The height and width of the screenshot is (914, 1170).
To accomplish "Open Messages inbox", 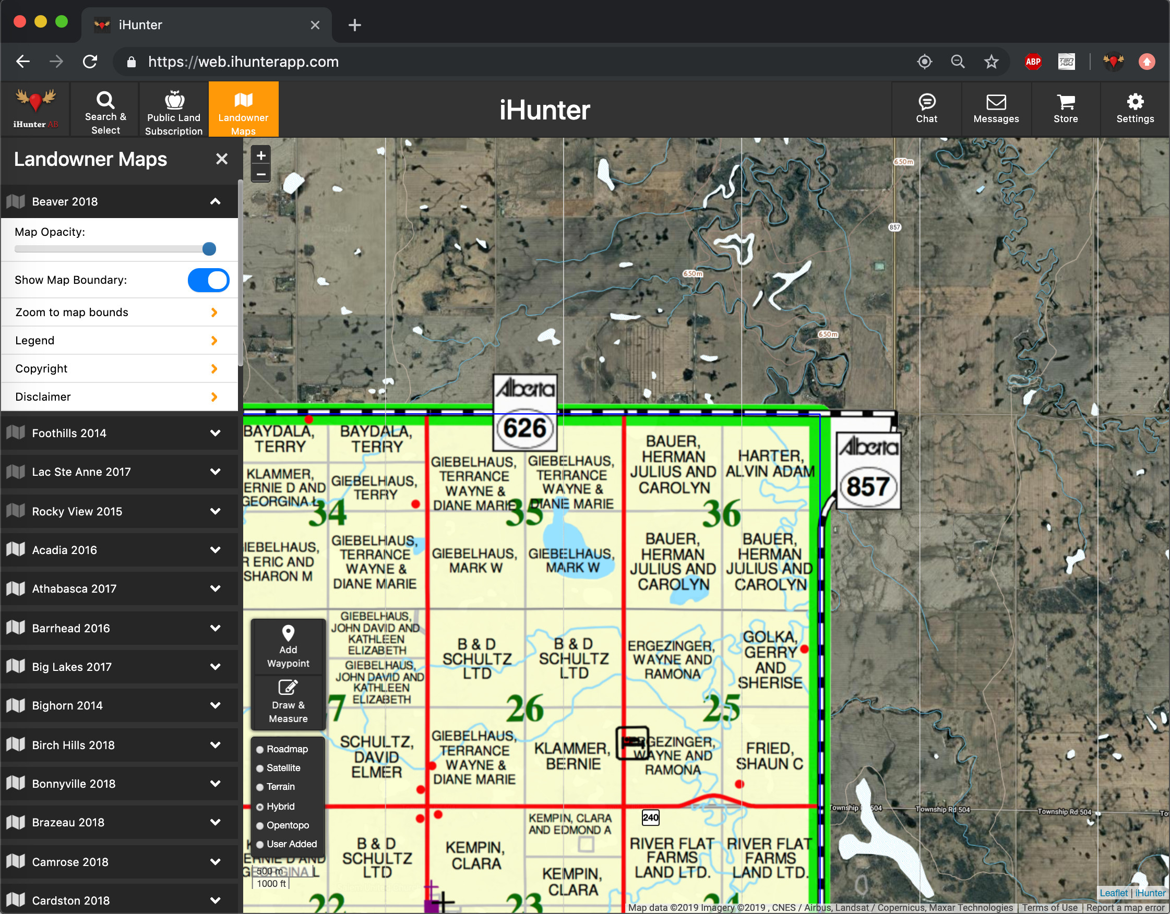I will coord(996,109).
